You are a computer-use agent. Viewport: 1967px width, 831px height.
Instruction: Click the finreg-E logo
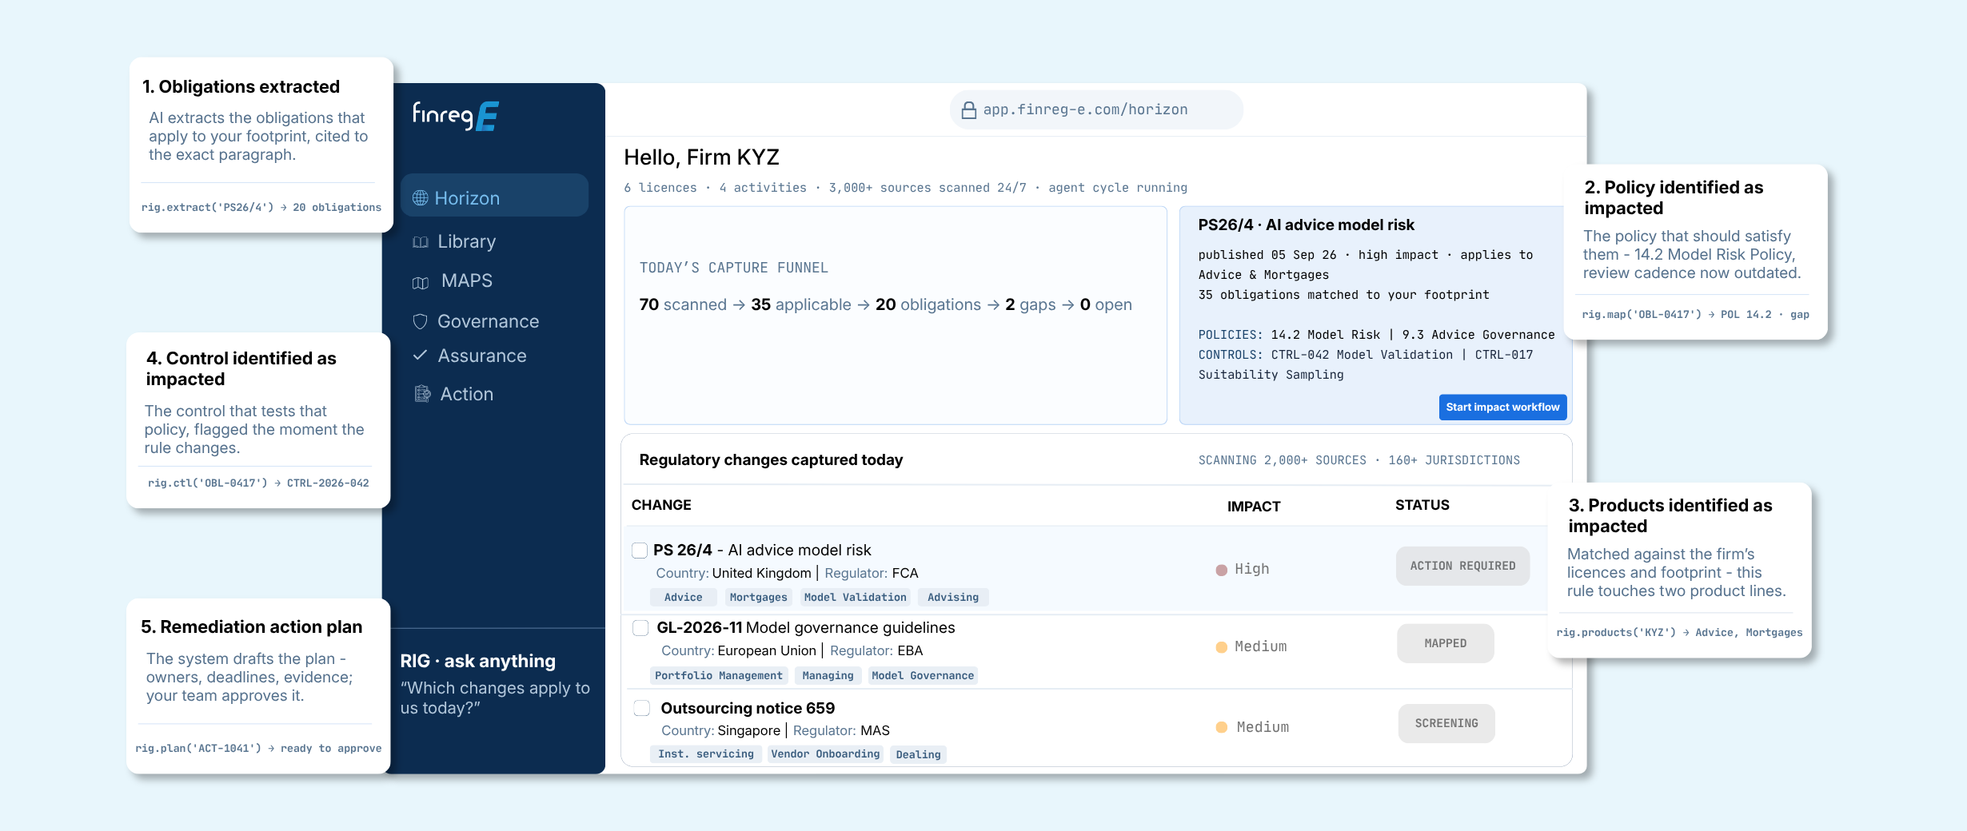point(456,116)
